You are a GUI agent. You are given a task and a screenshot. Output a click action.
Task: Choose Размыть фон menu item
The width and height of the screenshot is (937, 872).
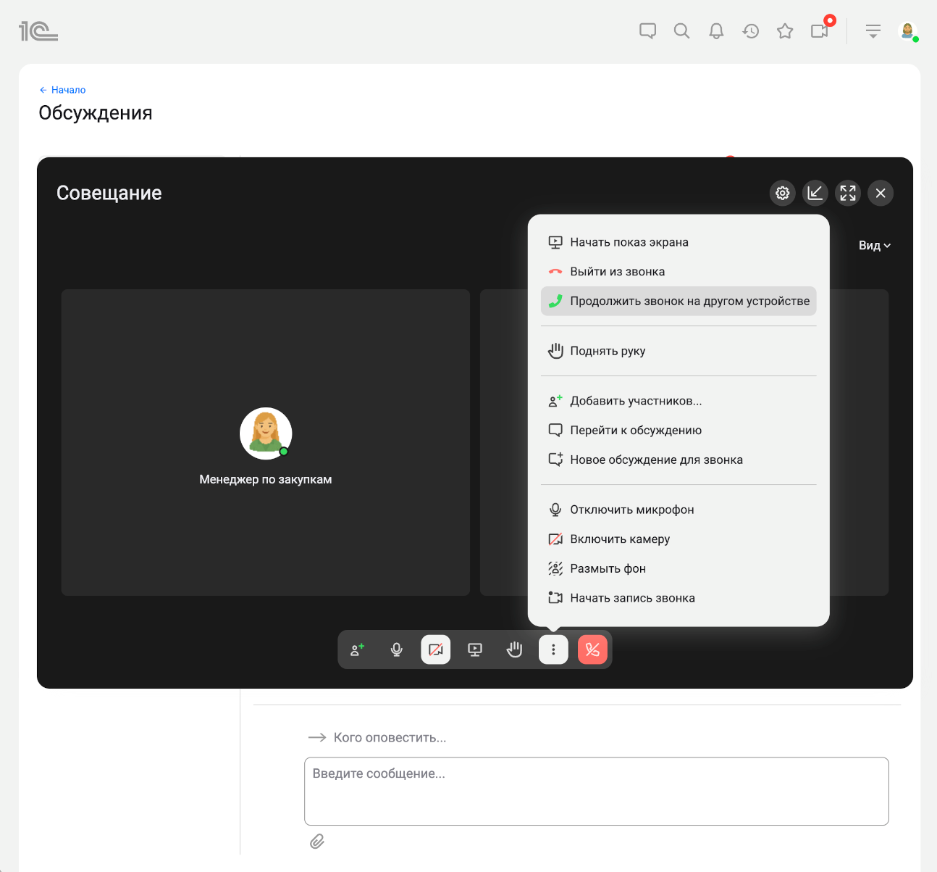(x=608, y=569)
